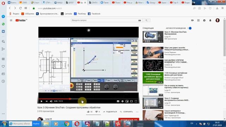226x127 pixels.
Task: Open Windows Start button
Action: (4, 124)
